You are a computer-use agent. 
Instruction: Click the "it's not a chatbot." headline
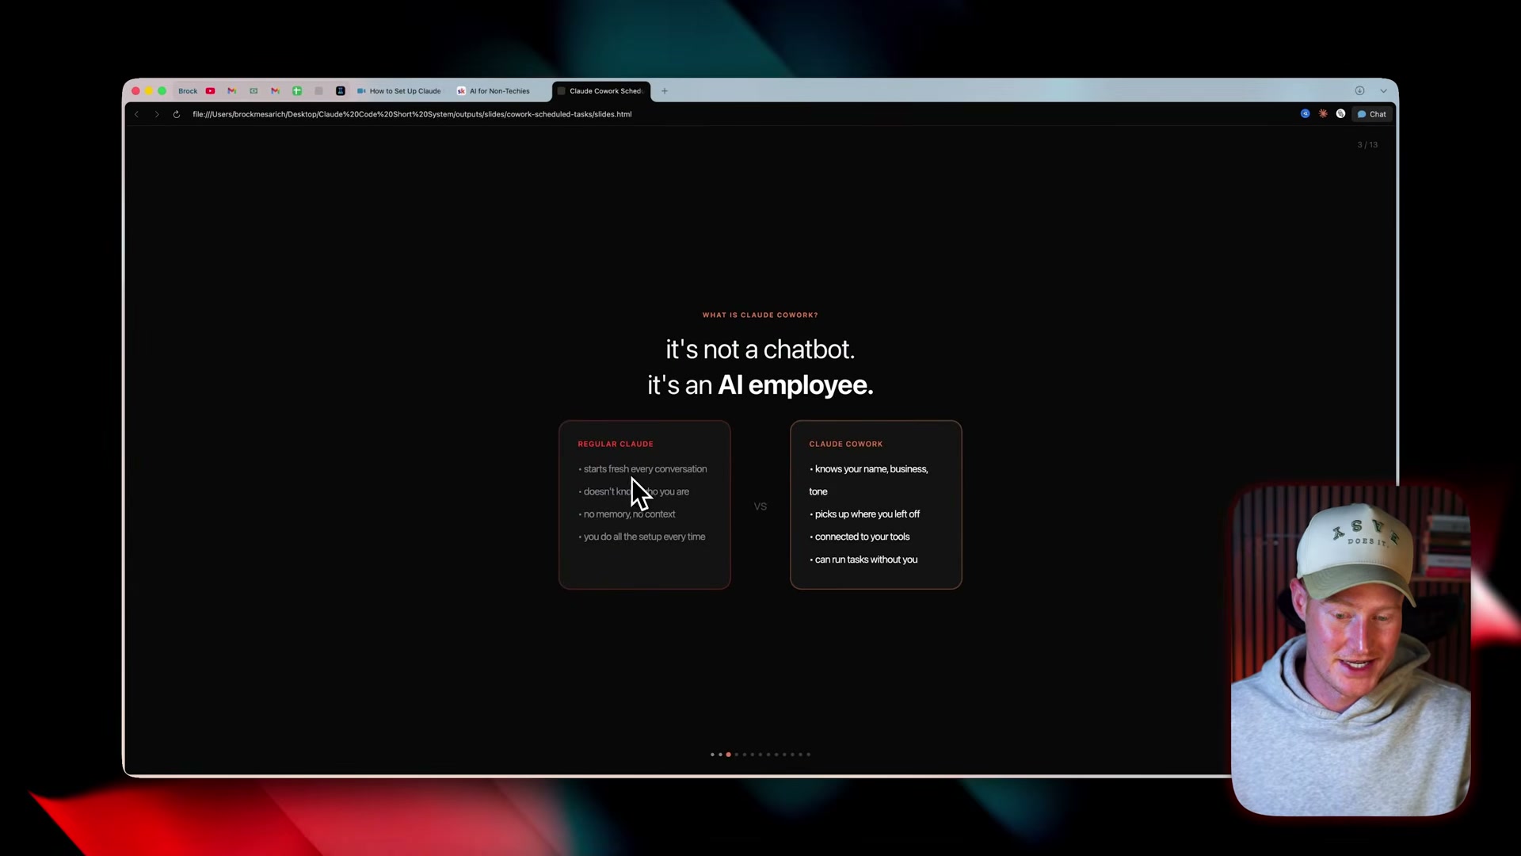(760, 350)
